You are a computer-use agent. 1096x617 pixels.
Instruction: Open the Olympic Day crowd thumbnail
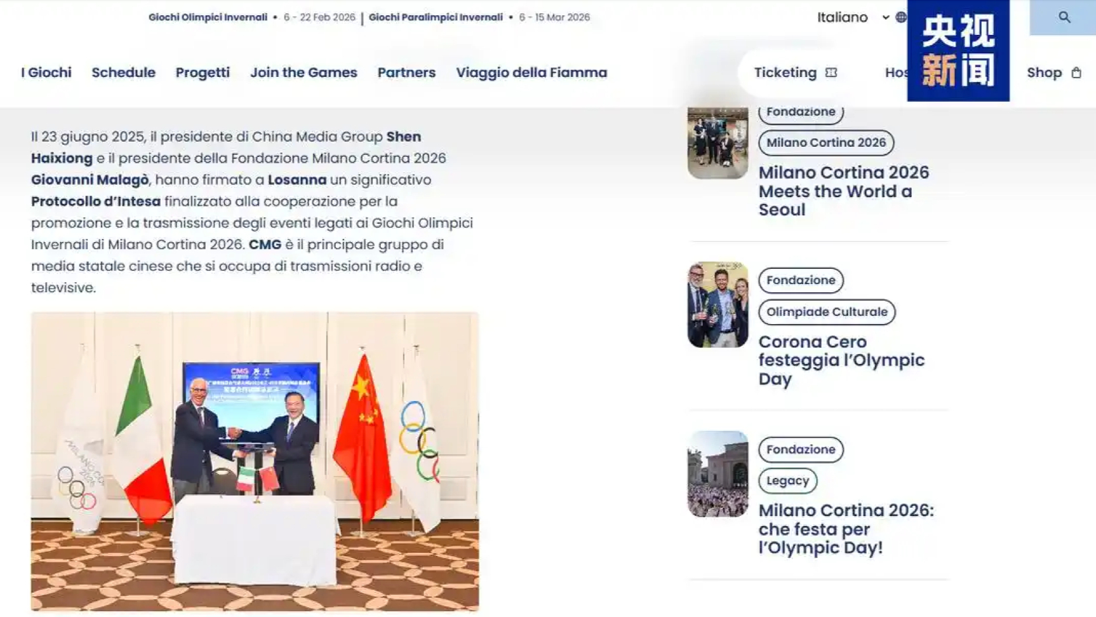pyautogui.click(x=718, y=474)
